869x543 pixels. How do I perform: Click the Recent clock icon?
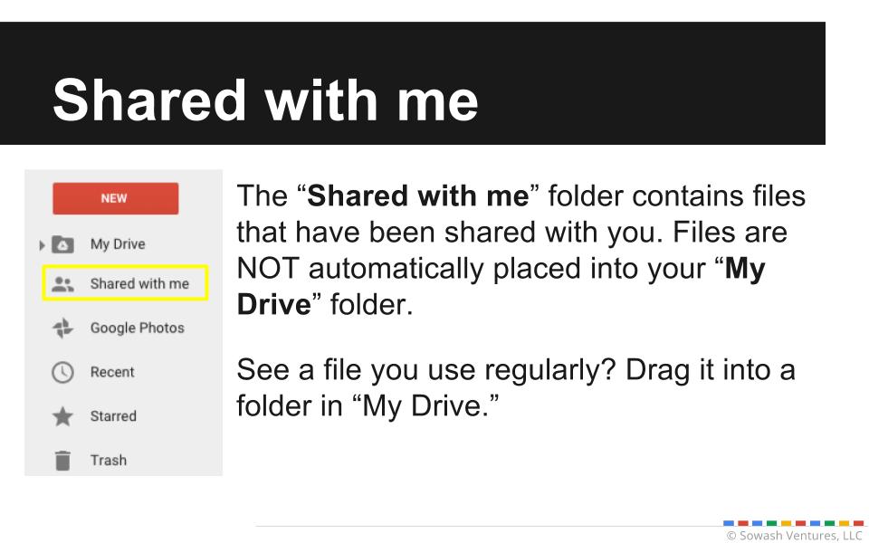(62, 372)
